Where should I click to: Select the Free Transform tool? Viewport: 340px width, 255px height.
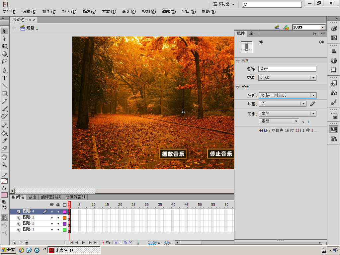tap(4, 46)
